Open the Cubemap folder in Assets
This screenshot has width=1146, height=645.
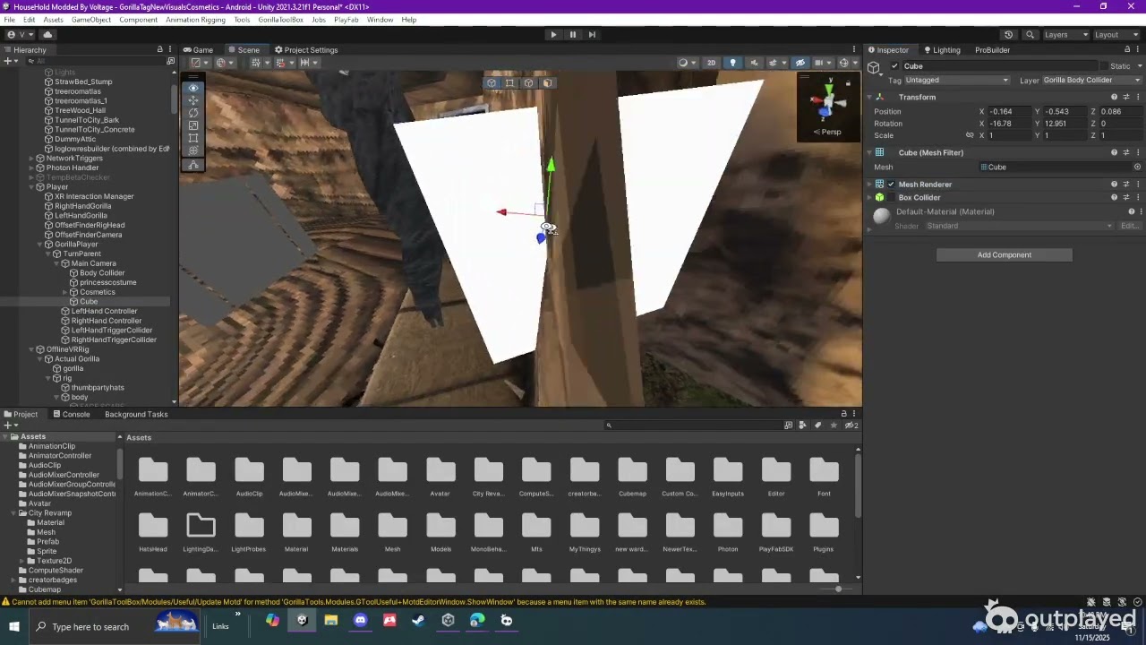tap(632, 477)
